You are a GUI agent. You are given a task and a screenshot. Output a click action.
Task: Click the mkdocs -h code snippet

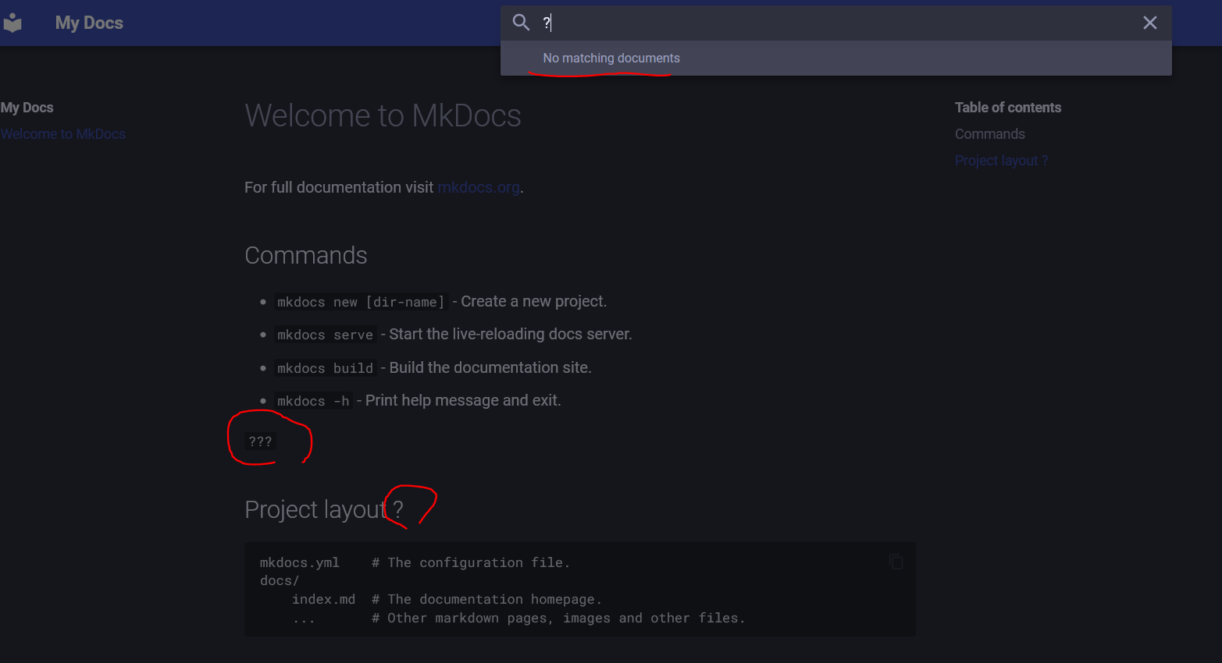(313, 401)
